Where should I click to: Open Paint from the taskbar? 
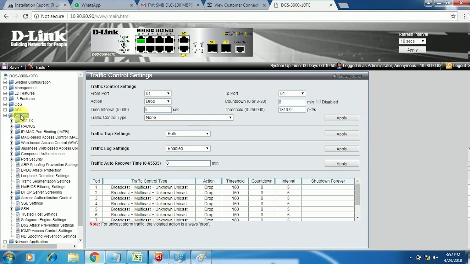point(201,257)
